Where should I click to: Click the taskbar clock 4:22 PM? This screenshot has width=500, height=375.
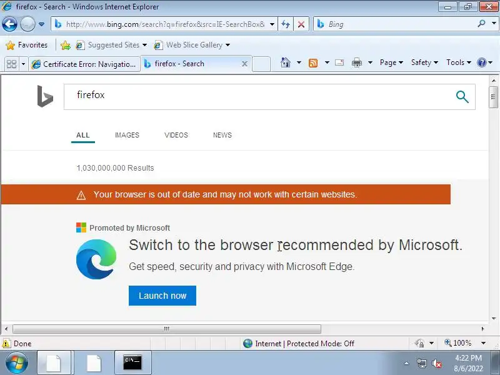coord(468,357)
